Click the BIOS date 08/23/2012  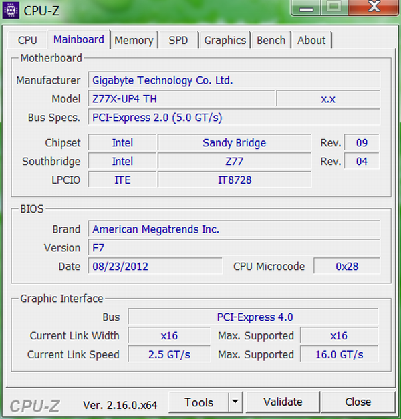click(155, 267)
